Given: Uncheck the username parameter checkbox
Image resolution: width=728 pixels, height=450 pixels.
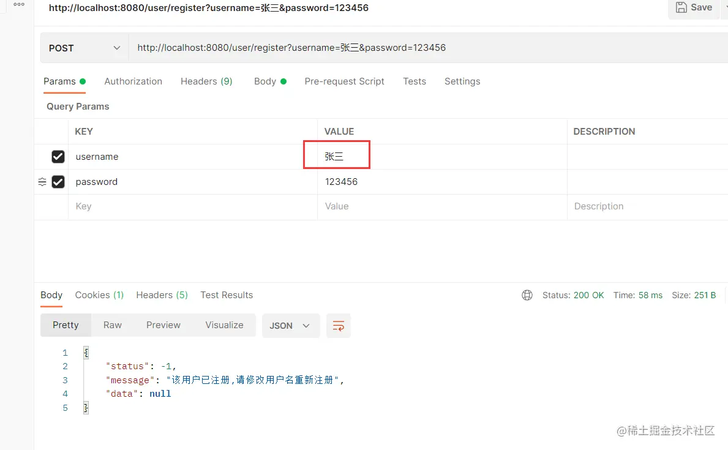Looking at the screenshot, I should pyautogui.click(x=58, y=157).
